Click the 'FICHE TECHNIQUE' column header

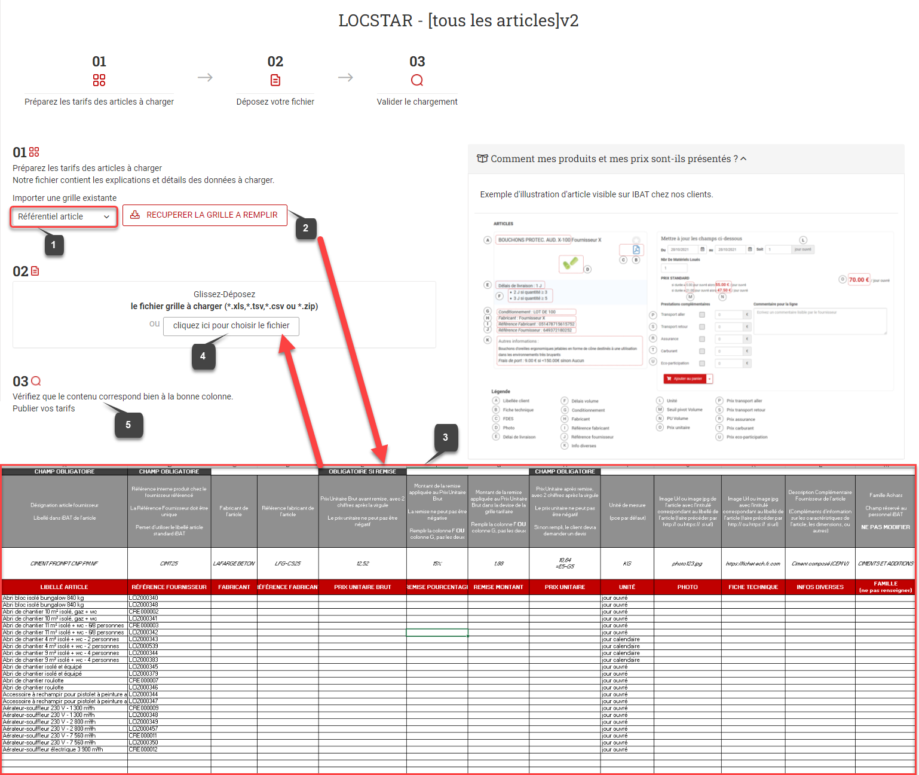point(753,587)
